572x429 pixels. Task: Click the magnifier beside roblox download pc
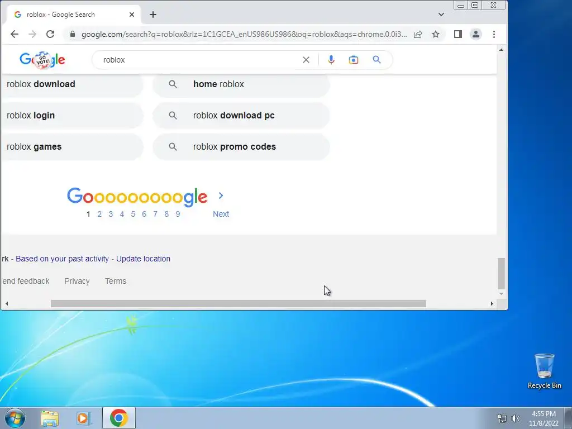173,116
